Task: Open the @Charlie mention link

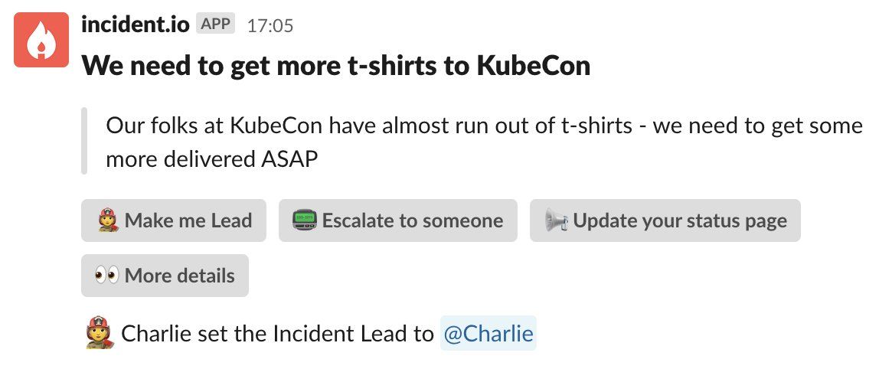Action: (x=489, y=333)
